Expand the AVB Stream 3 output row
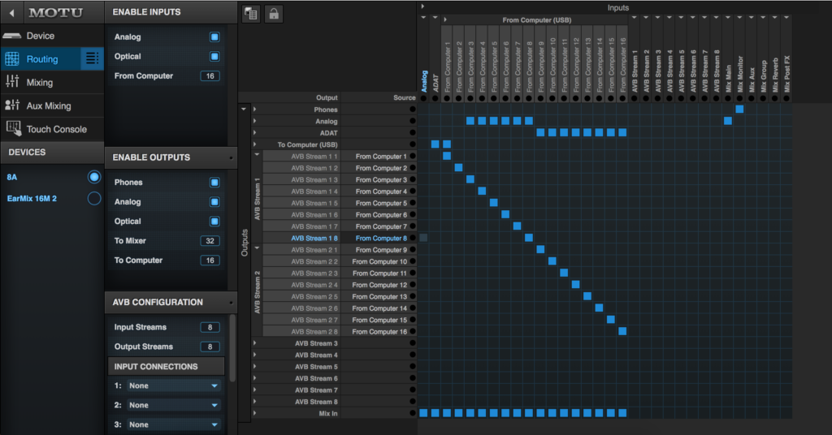This screenshot has height=435, width=832. coord(254,343)
